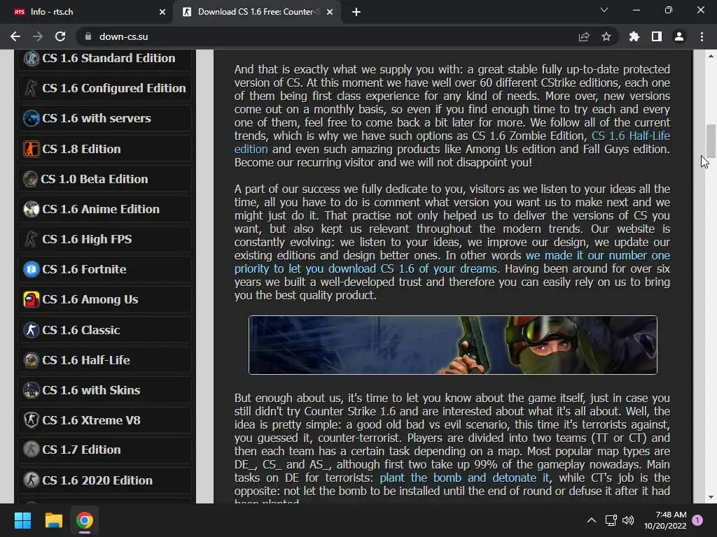The width and height of the screenshot is (717, 537).
Task: Click the CS 1.6 Anime Edition icon
Action: pyautogui.click(x=31, y=209)
